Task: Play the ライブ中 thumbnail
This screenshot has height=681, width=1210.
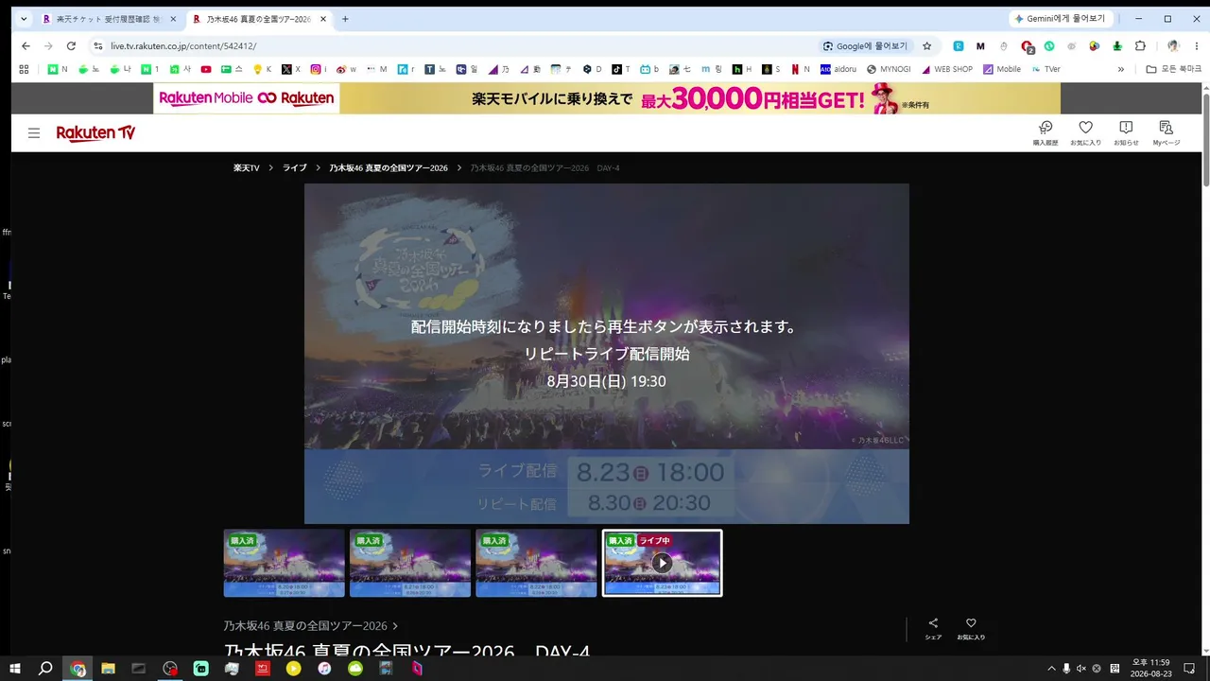Action: (662, 563)
